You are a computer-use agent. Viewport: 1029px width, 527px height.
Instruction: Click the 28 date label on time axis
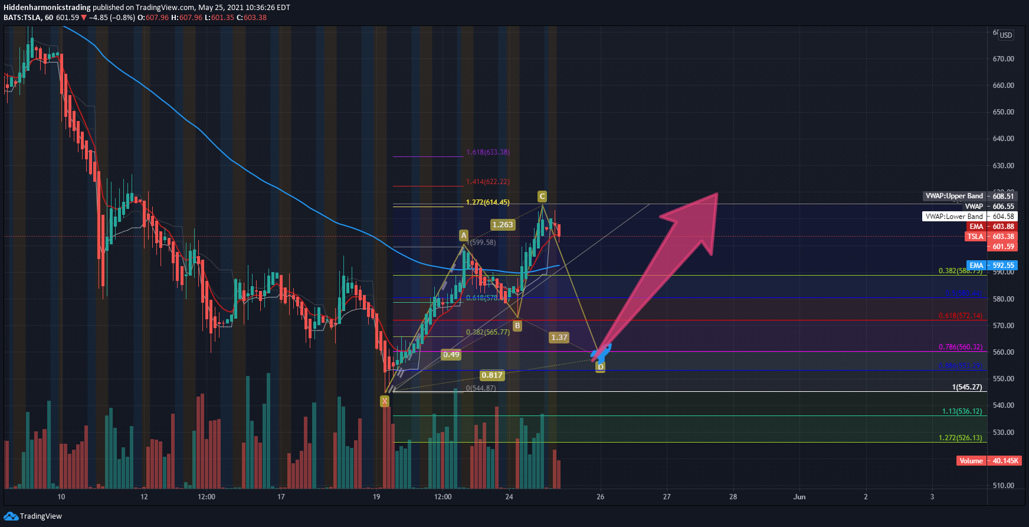point(733,497)
